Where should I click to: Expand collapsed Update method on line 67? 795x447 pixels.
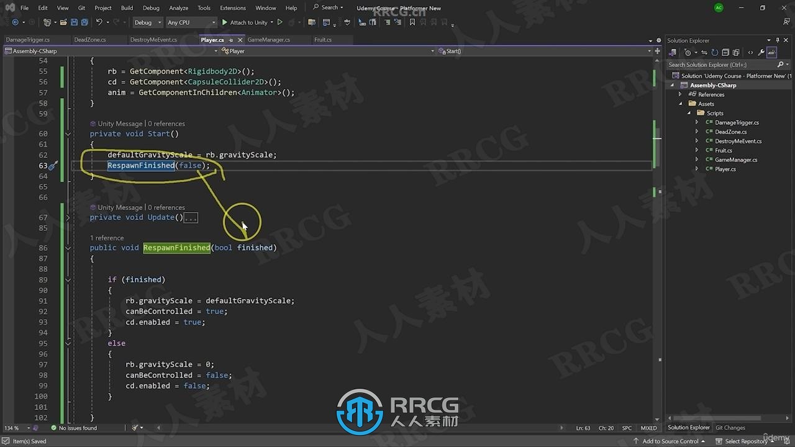coord(68,217)
